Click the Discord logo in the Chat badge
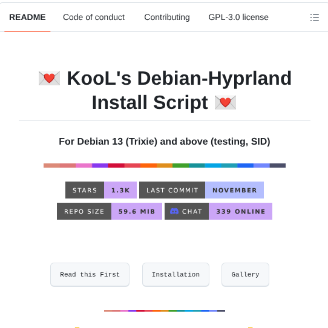The image size is (328, 328). (x=174, y=211)
